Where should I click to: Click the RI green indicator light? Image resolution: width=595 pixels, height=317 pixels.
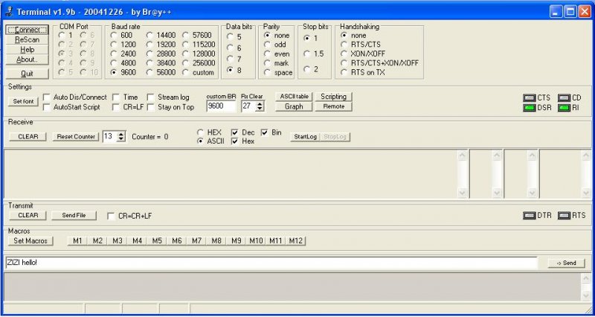coord(564,108)
